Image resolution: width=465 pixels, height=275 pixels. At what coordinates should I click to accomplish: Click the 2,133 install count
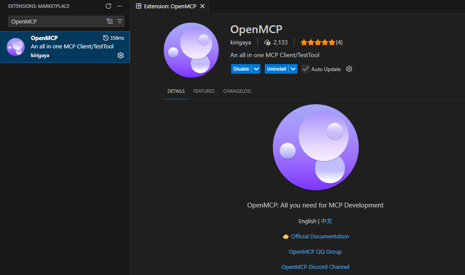point(280,42)
